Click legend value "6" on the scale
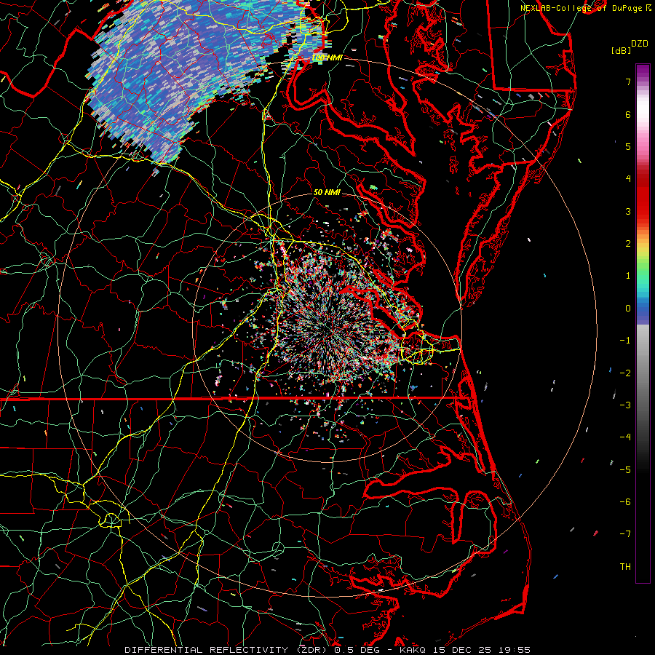The width and height of the screenshot is (655, 655). tap(627, 114)
